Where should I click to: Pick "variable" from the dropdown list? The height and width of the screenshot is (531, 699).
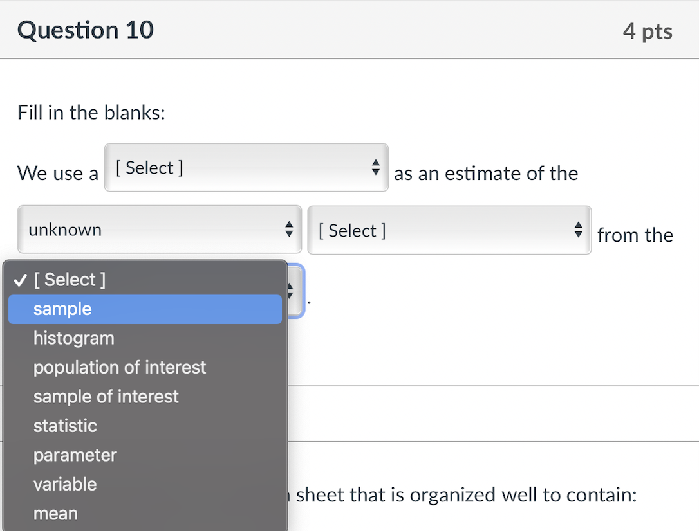pyautogui.click(x=65, y=484)
